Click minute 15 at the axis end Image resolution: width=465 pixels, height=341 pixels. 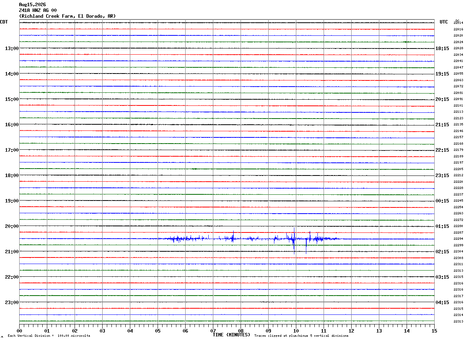tap(434, 331)
